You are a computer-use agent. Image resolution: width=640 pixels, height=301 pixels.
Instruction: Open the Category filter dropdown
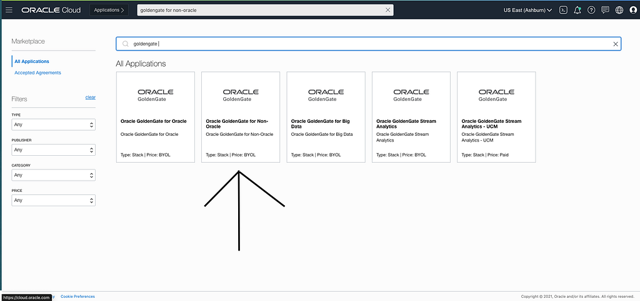coord(54,175)
